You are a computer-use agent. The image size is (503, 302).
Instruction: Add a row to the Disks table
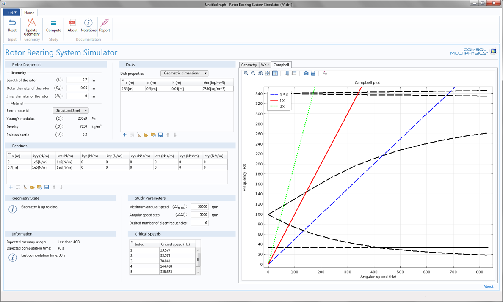(x=124, y=135)
